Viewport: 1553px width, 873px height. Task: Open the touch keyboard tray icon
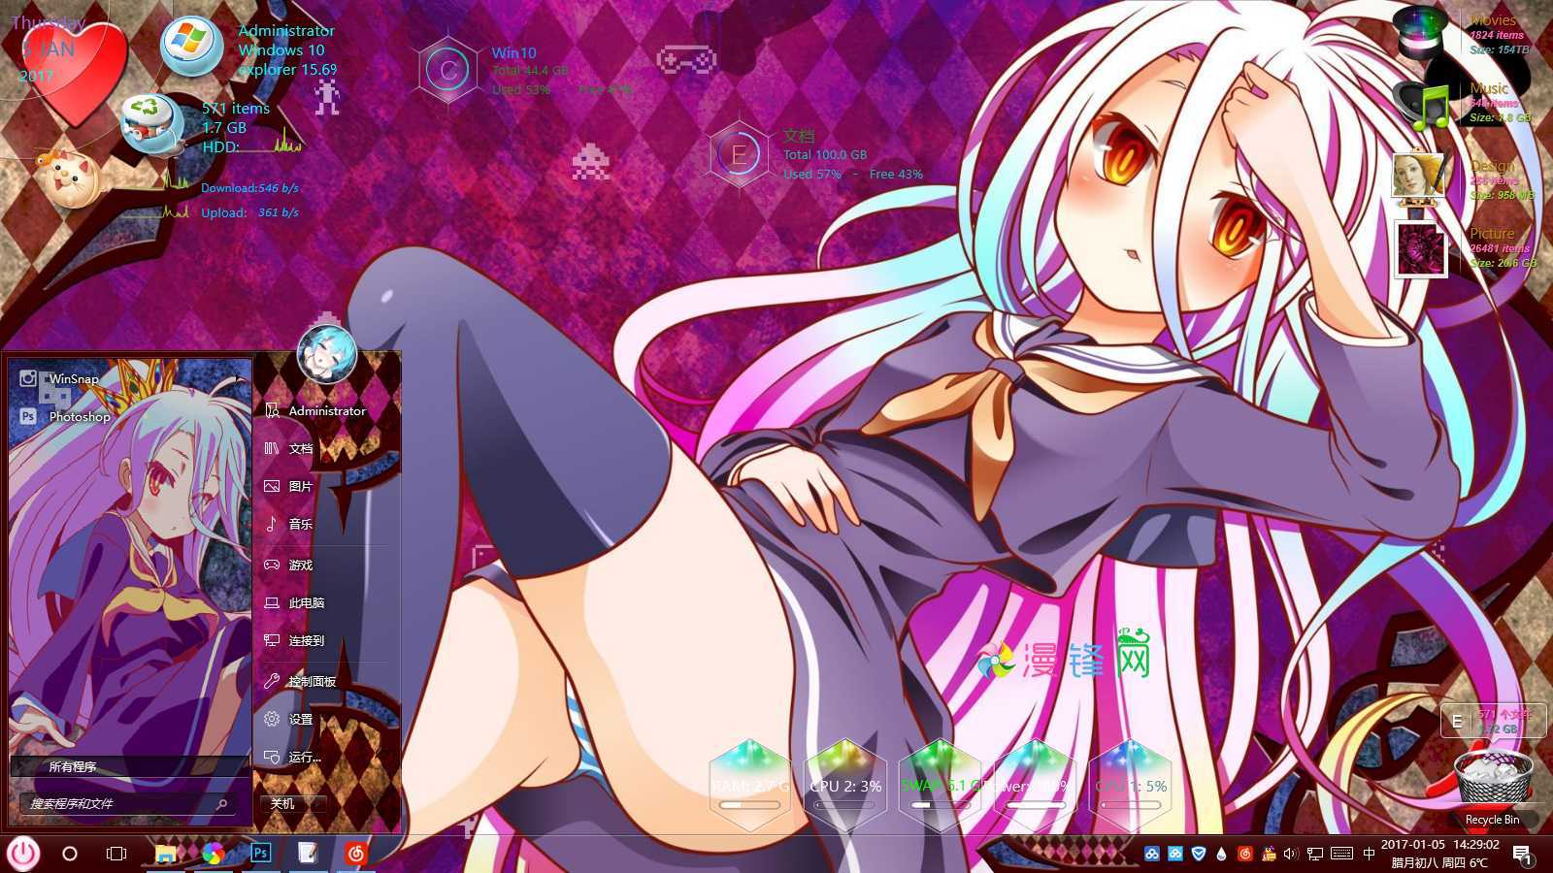coord(1342,855)
